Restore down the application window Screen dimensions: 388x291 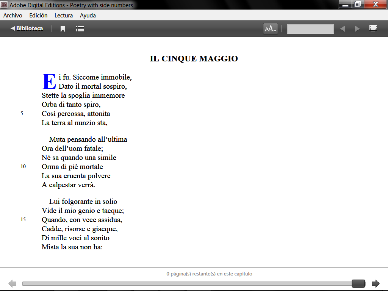click(x=358, y=5)
